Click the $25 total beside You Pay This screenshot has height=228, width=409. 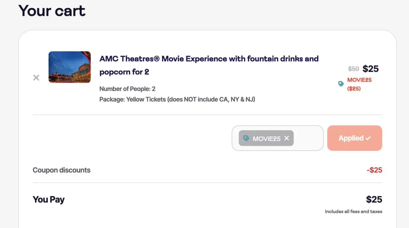tap(374, 199)
